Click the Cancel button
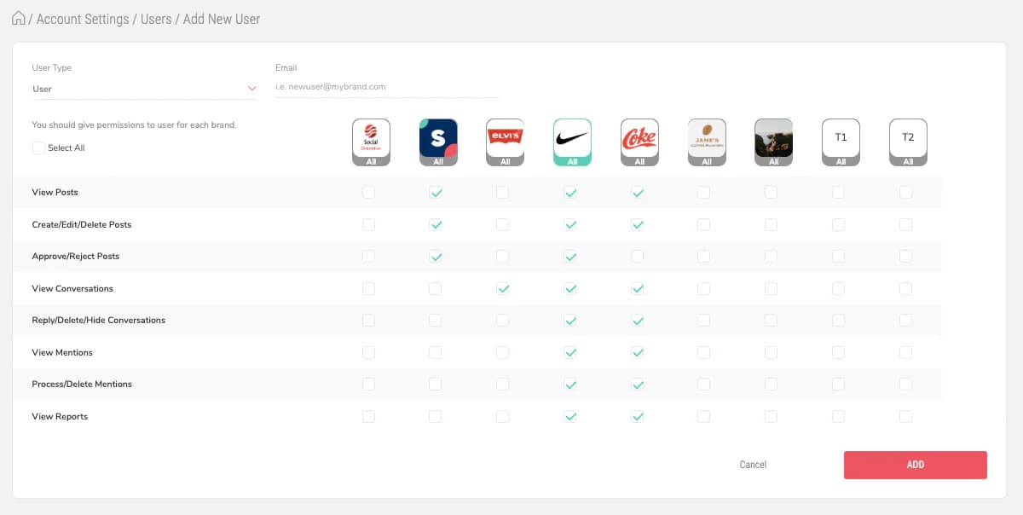 click(x=753, y=465)
